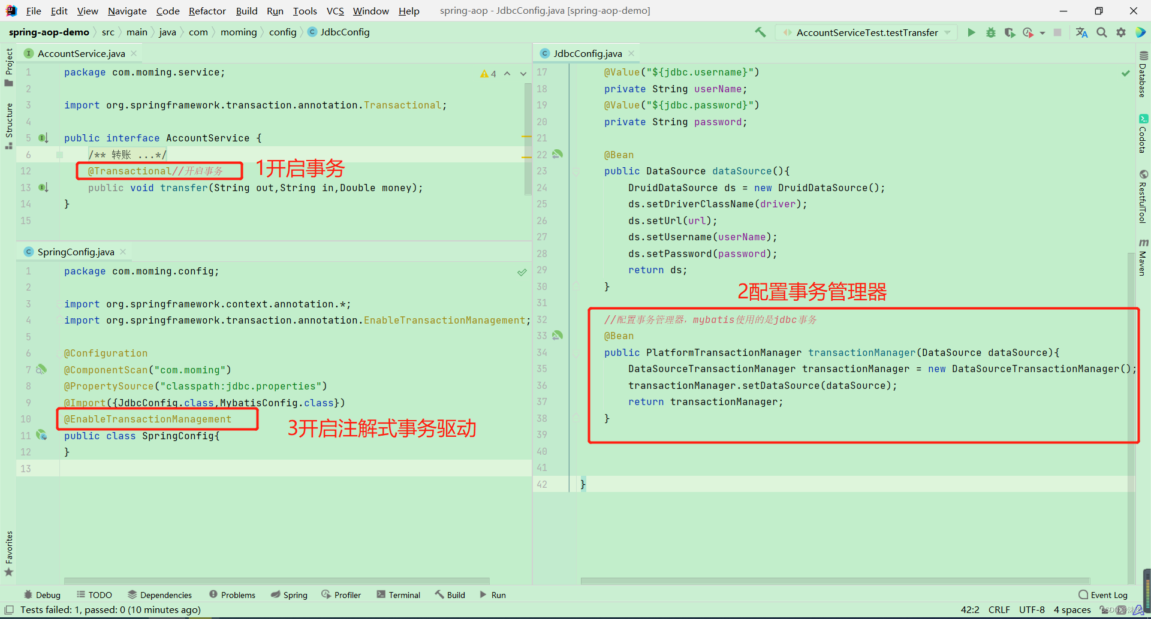
Task: Open run configuration dropdown AccountServiceTest.testTransfer
Action: point(866,32)
